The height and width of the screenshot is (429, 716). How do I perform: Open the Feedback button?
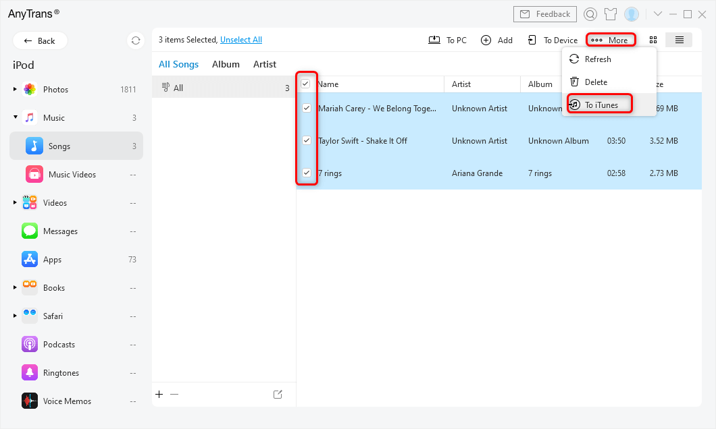(x=544, y=14)
